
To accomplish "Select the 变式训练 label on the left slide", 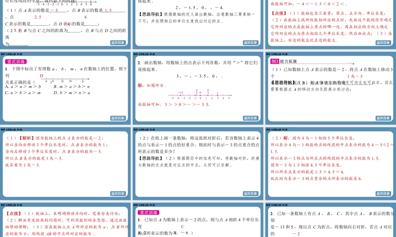I will tap(16, 62).
